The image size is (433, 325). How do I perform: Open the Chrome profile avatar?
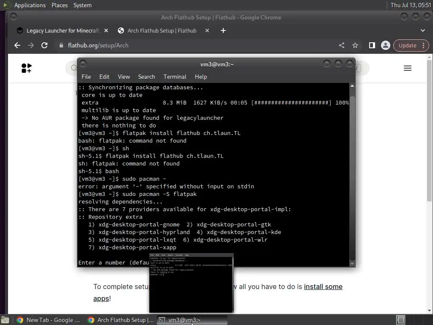[386, 45]
